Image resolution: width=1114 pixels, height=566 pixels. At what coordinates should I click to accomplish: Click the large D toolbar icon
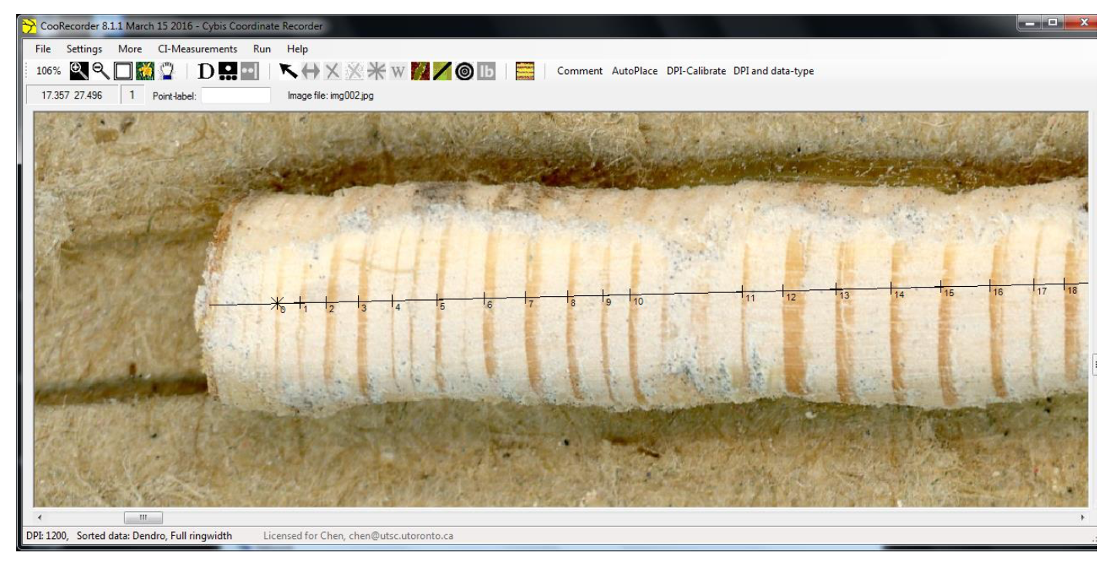pos(205,71)
